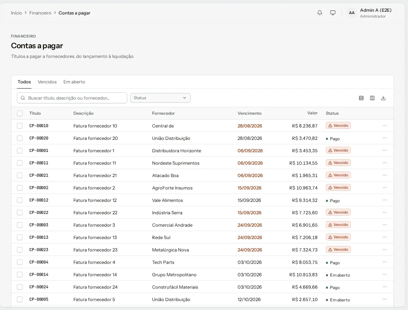408x310 pixels.
Task: Open the notifications bell icon
Action: [319, 13]
